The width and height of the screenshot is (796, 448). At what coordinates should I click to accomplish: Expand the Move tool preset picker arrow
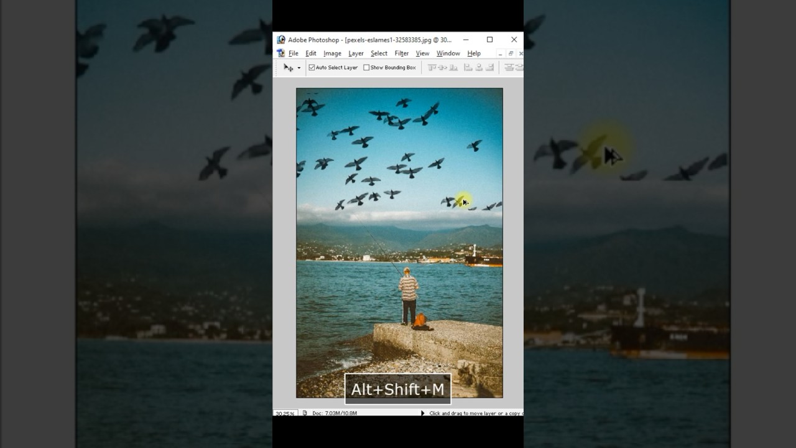tap(299, 68)
